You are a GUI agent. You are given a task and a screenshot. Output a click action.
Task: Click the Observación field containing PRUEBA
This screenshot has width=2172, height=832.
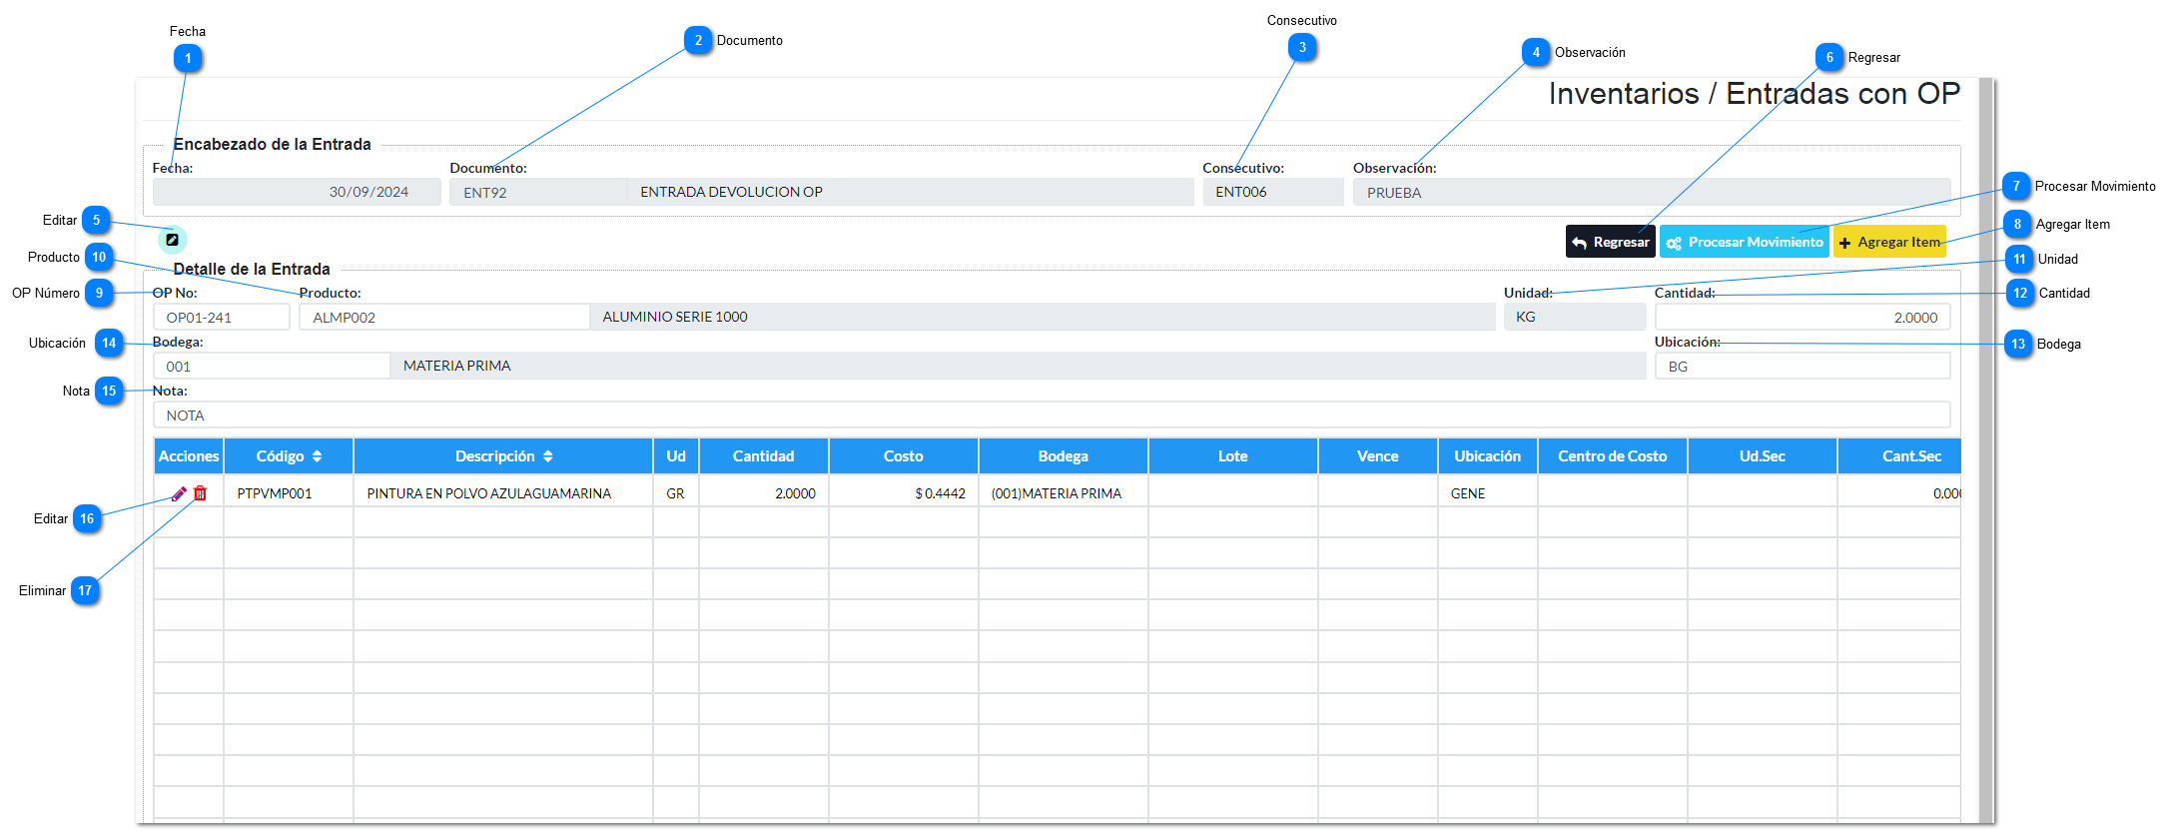(x=1652, y=192)
